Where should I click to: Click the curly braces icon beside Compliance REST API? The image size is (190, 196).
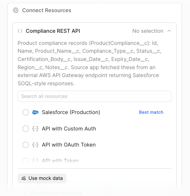20,31
